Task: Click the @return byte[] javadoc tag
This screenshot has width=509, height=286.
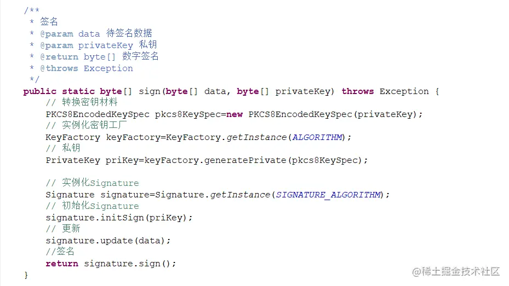Action: [78, 57]
